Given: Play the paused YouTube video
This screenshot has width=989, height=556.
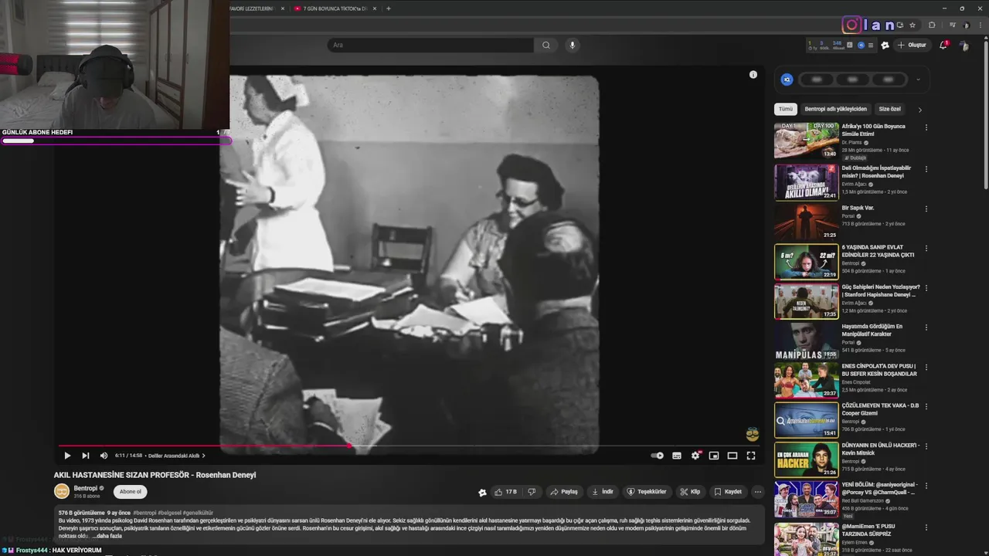Looking at the screenshot, I should 67,456.
